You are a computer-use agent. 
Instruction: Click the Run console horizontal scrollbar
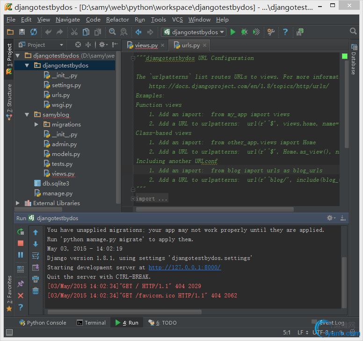[x=124, y=312]
